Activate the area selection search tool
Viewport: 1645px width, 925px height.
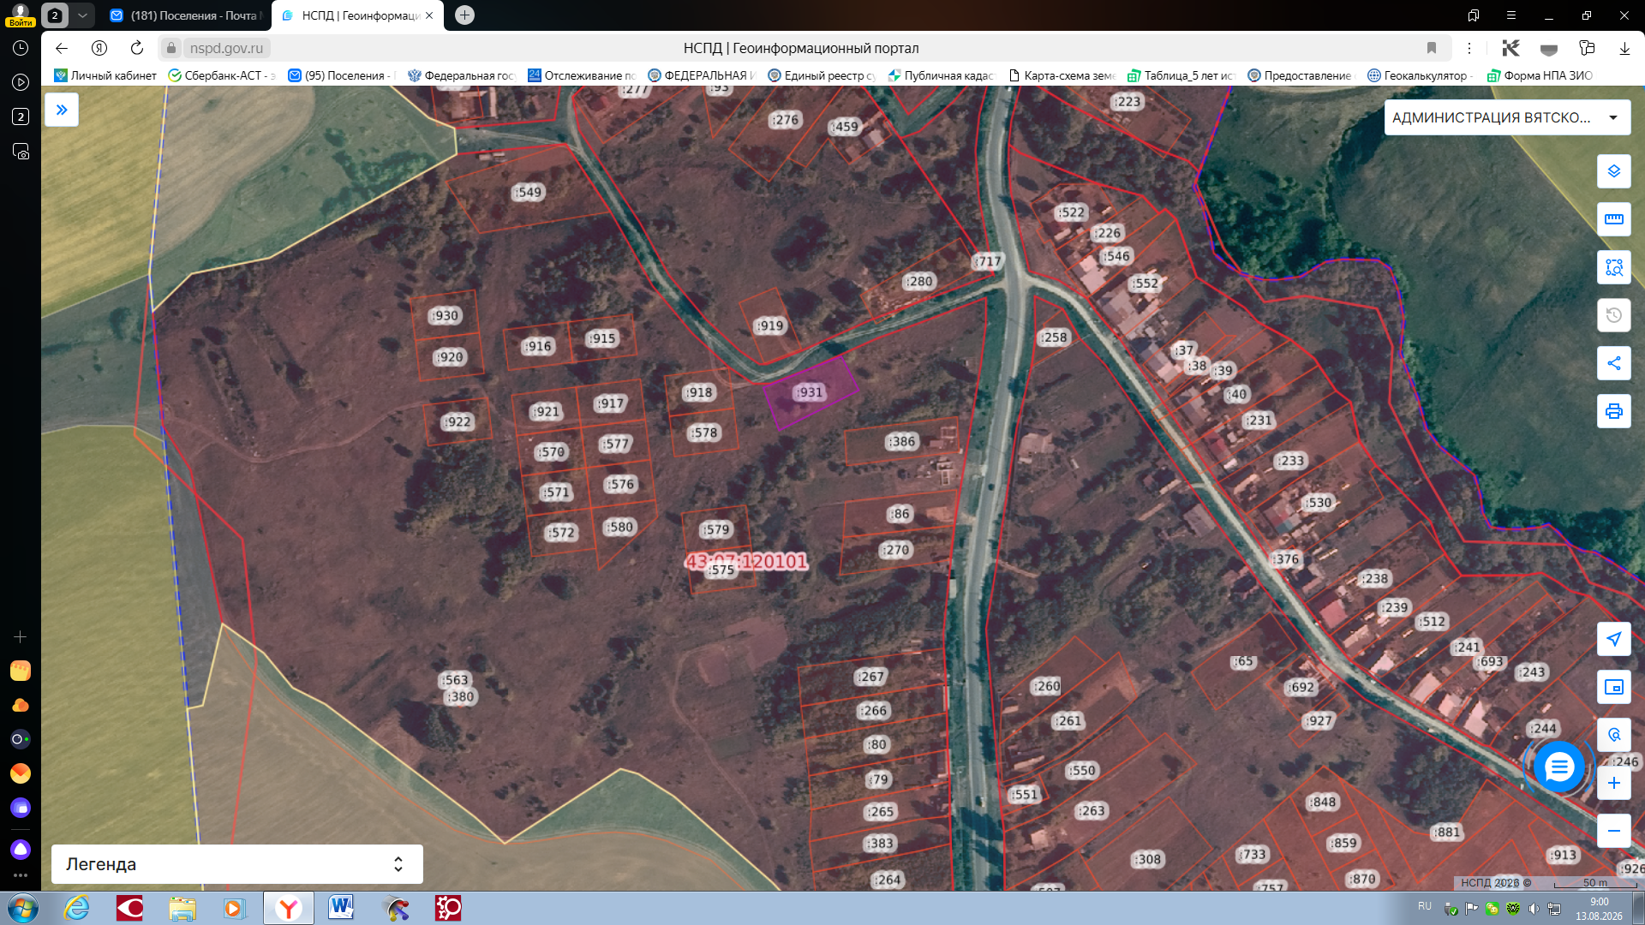pyautogui.click(x=1613, y=267)
